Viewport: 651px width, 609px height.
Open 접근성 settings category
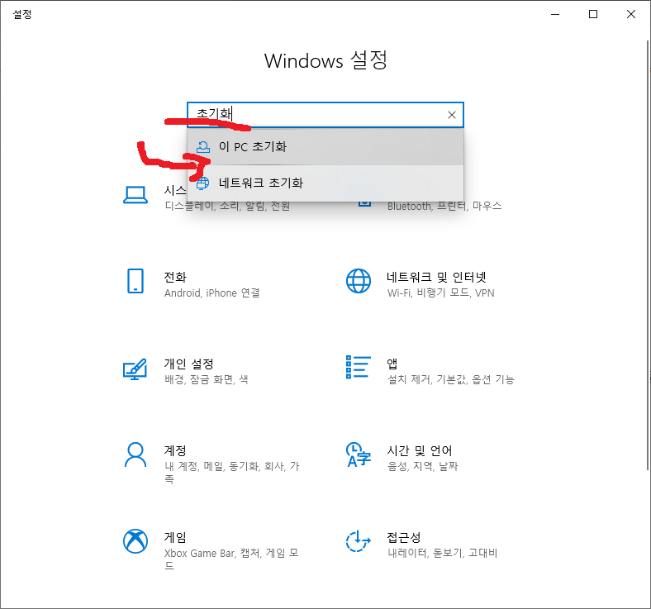404,537
